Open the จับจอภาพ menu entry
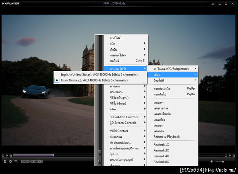The height and width of the screenshot is (174, 238). [125, 136]
